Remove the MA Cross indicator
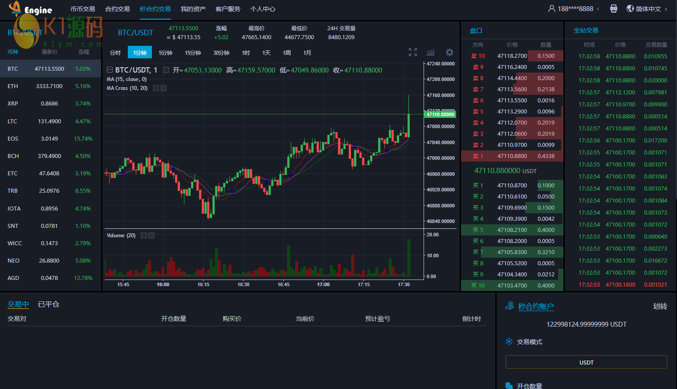 [x=163, y=88]
